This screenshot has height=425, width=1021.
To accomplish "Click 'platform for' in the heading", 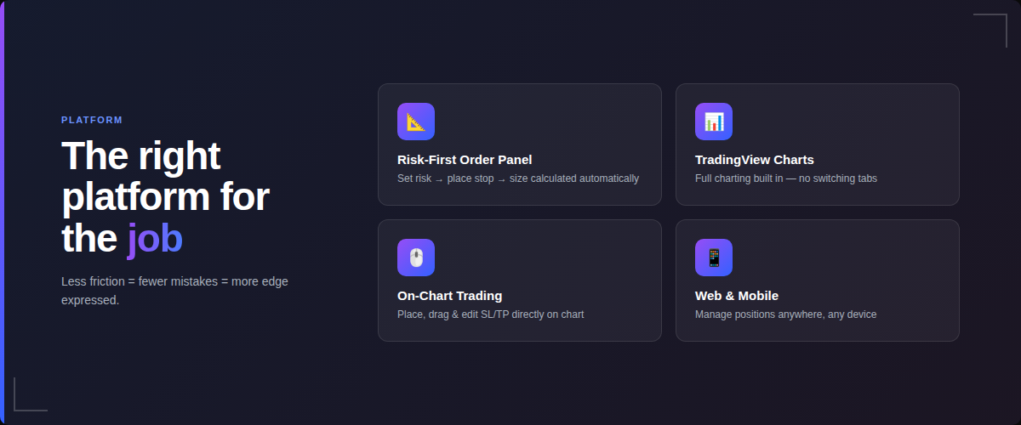I will coord(165,197).
